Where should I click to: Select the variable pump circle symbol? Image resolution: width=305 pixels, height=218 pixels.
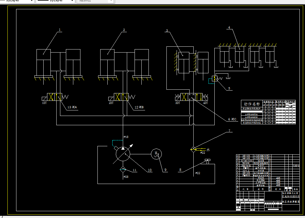pos(123,154)
